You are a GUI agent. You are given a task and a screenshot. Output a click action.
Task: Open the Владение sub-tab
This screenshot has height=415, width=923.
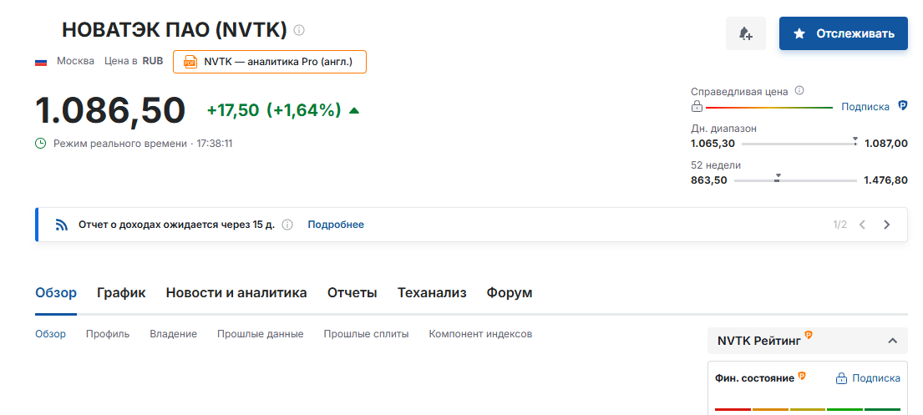pos(173,334)
